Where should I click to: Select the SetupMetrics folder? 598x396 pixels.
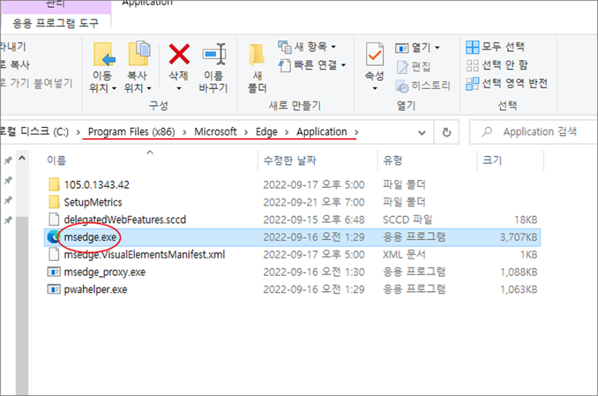(x=93, y=202)
